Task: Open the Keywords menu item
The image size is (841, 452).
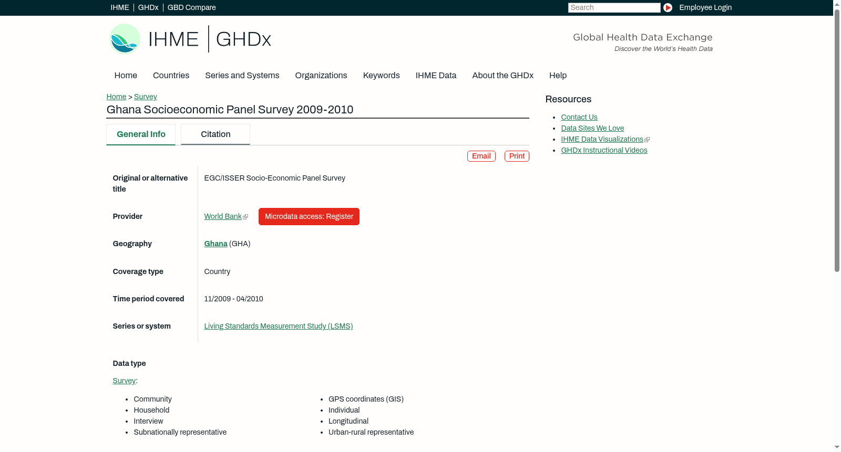Action: pyautogui.click(x=382, y=75)
